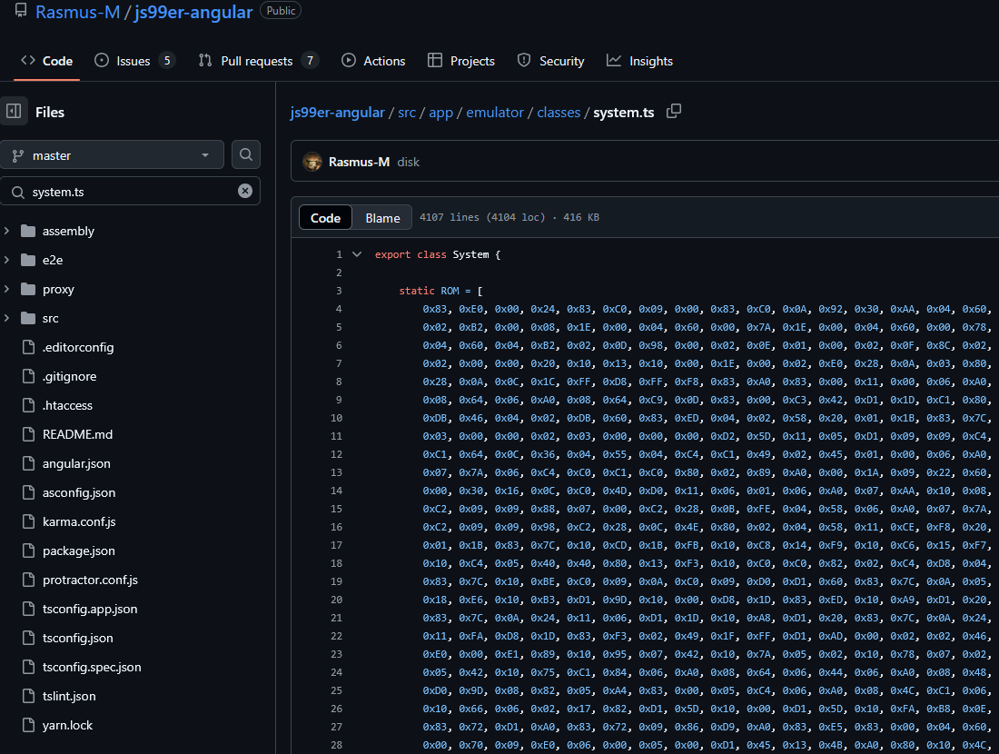Collapse the file tree side panel icon
This screenshot has height=754, width=999.
click(14, 112)
